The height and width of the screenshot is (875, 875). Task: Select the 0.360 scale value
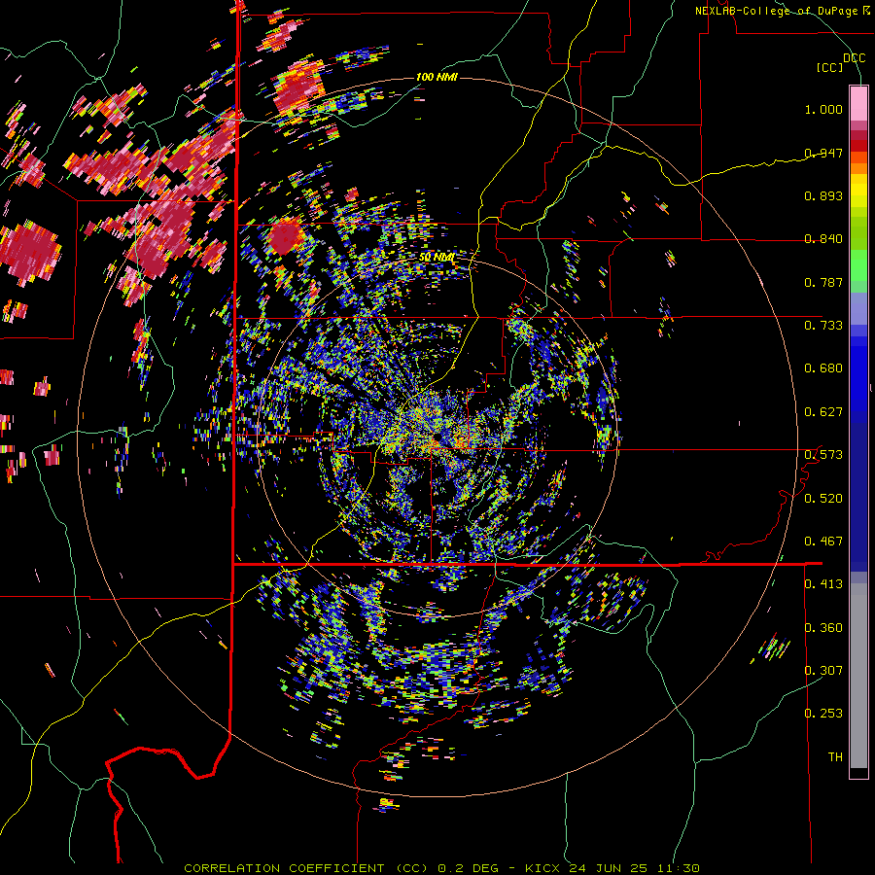(823, 628)
